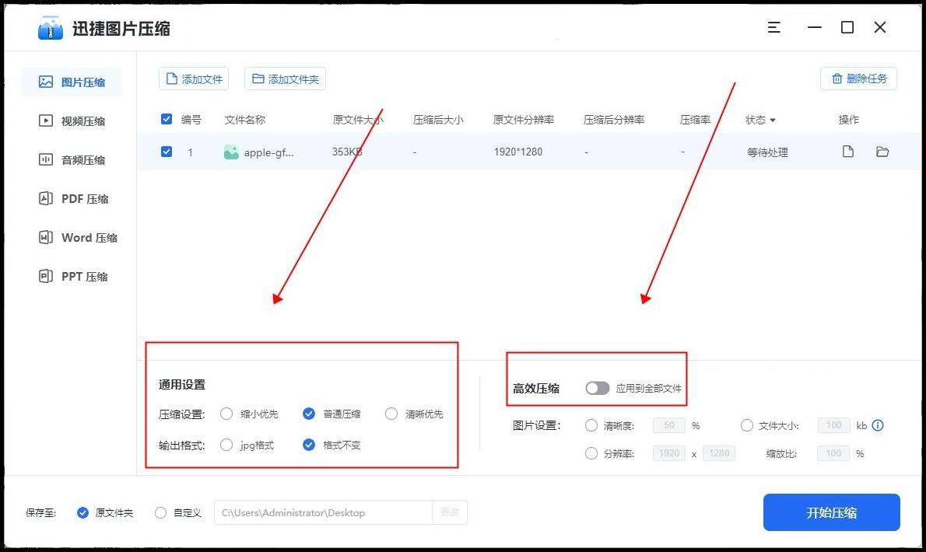Click the 迅捷图片压缩 app logo icon
This screenshot has width=926, height=552.
[51, 28]
